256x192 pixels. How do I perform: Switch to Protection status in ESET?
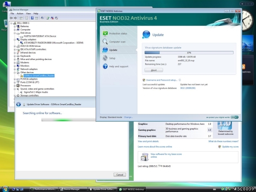click(119, 34)
